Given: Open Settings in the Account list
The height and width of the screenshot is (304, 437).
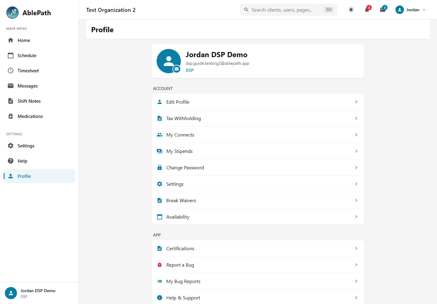Looking at the screenshot, I should (258, 184).
